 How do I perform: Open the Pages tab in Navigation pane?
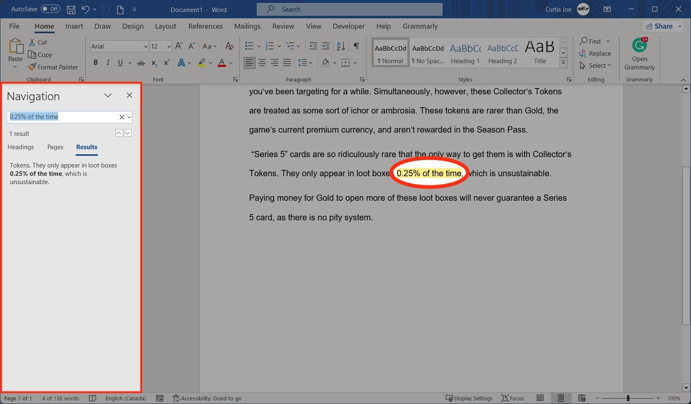(55, 147)
